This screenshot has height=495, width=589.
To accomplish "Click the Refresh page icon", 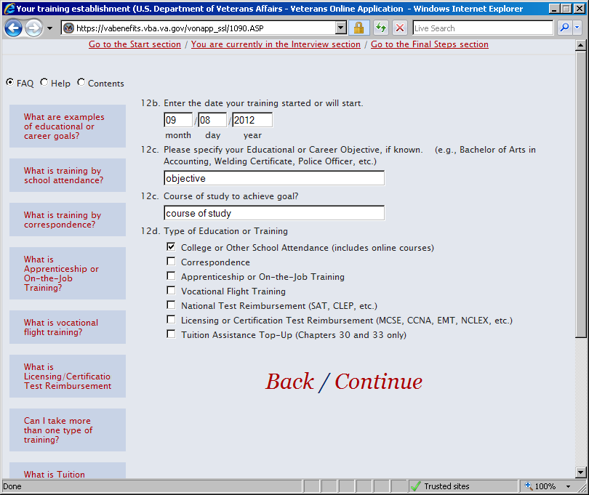I will click(x=381, y=28).
